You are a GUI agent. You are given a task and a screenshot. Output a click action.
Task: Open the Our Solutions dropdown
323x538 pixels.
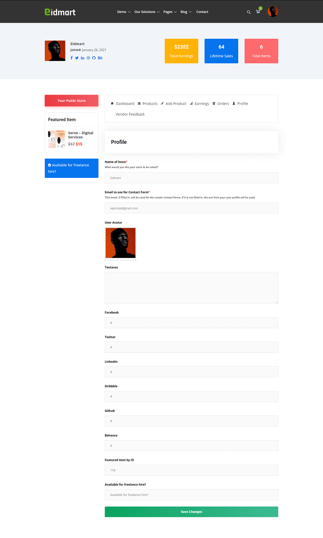pos(145,12)
